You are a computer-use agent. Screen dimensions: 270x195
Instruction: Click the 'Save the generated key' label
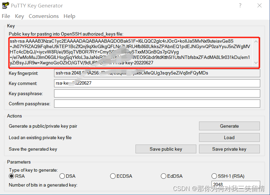(x=33, y=149)
